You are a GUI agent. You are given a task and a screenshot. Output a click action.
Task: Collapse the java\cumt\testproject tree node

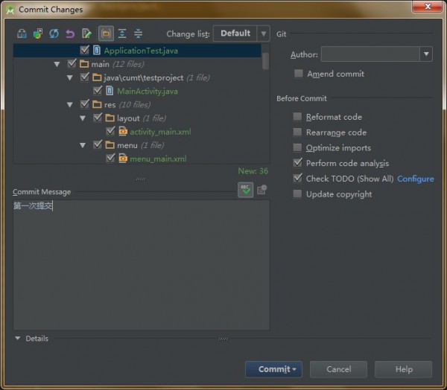[x=69, y=77]
